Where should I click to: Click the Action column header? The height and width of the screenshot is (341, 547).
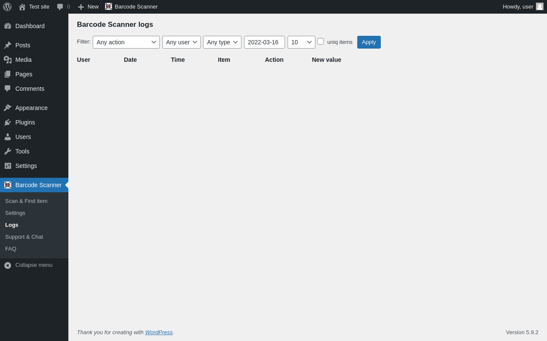pyautogui.click(x=274, y=60)
